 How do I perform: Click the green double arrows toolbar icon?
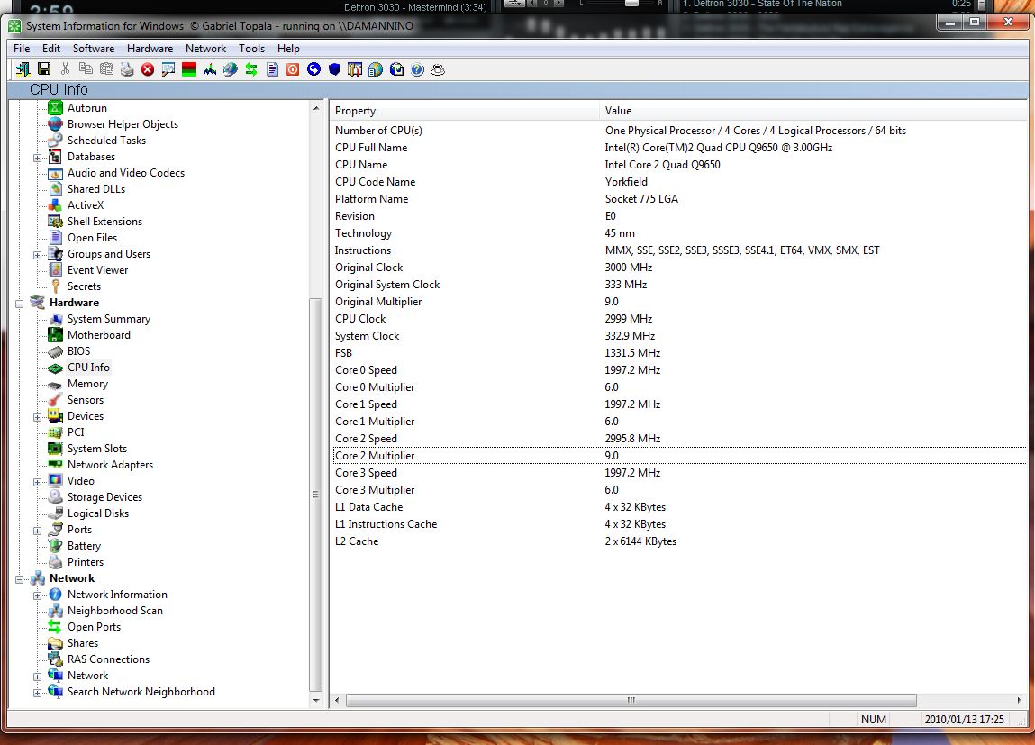[251, 69]
